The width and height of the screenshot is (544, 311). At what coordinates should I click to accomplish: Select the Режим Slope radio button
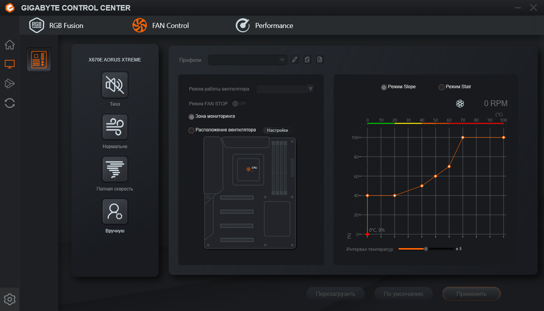tap(384, 87)
